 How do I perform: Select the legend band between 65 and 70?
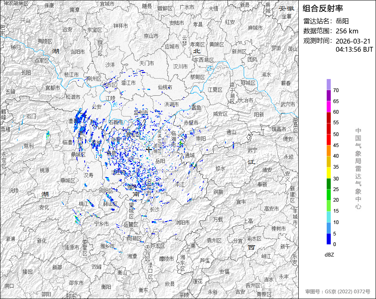(x=328, y=95)
